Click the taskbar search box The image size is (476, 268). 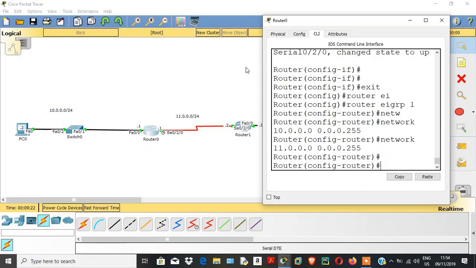click(x=76, y=261)
